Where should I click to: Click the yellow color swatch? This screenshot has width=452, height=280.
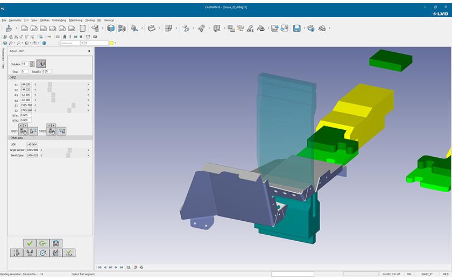[111, 43]
